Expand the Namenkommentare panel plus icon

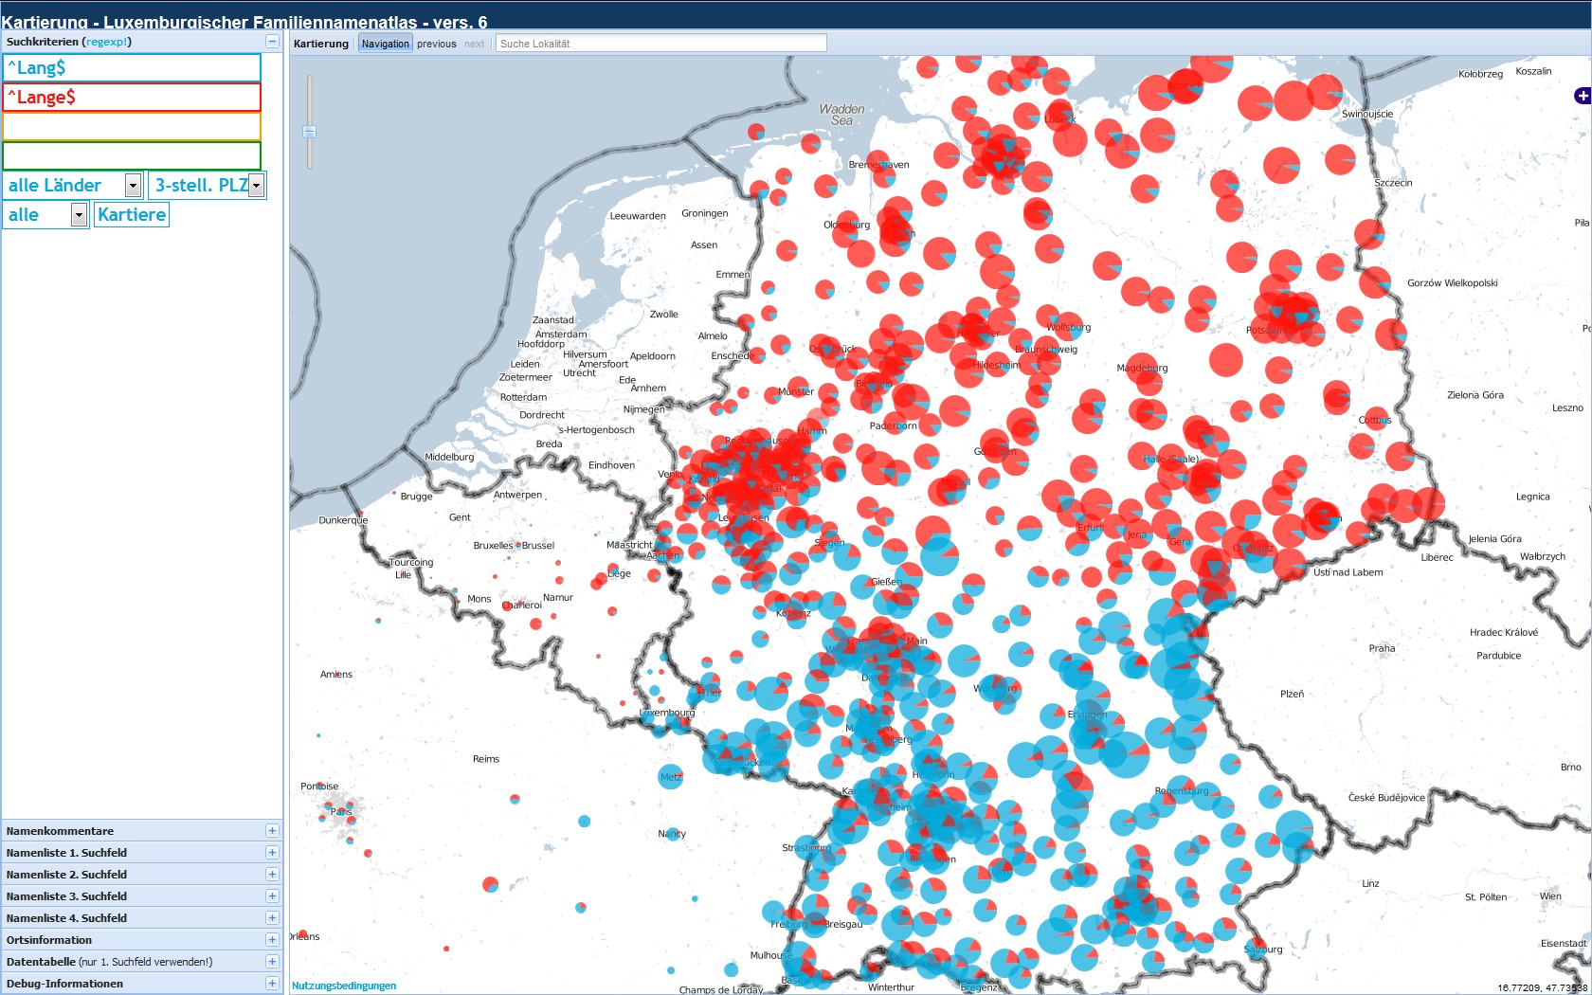click(272, 831)
